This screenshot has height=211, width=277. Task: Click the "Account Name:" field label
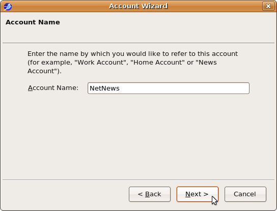point(53,87)
